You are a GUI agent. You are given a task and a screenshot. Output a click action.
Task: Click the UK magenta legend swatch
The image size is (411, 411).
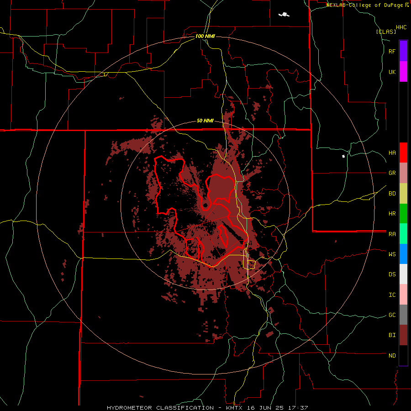point(403,72)
